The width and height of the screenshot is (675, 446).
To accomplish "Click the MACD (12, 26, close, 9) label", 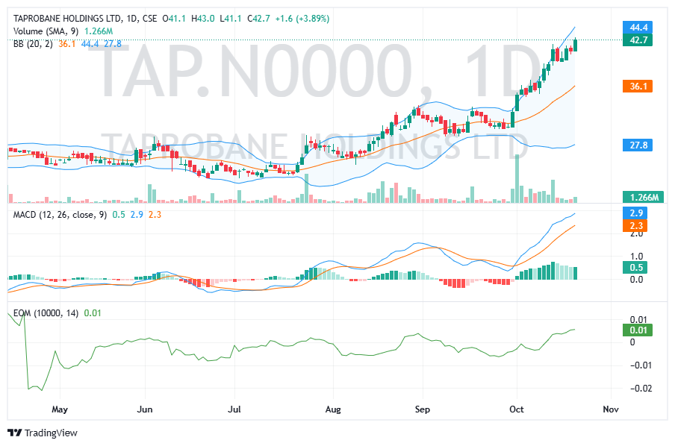I will [x=60, y=215].
